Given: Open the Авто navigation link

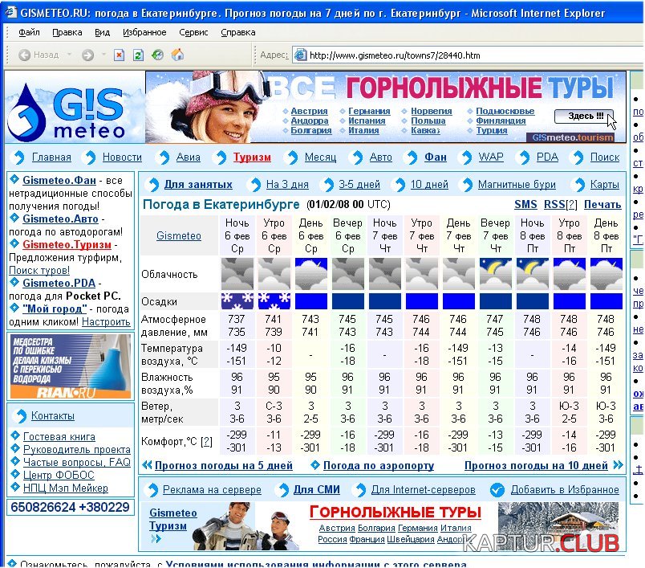Looking at the screenshot, I should pyautogui.click(x=380, y=157).
